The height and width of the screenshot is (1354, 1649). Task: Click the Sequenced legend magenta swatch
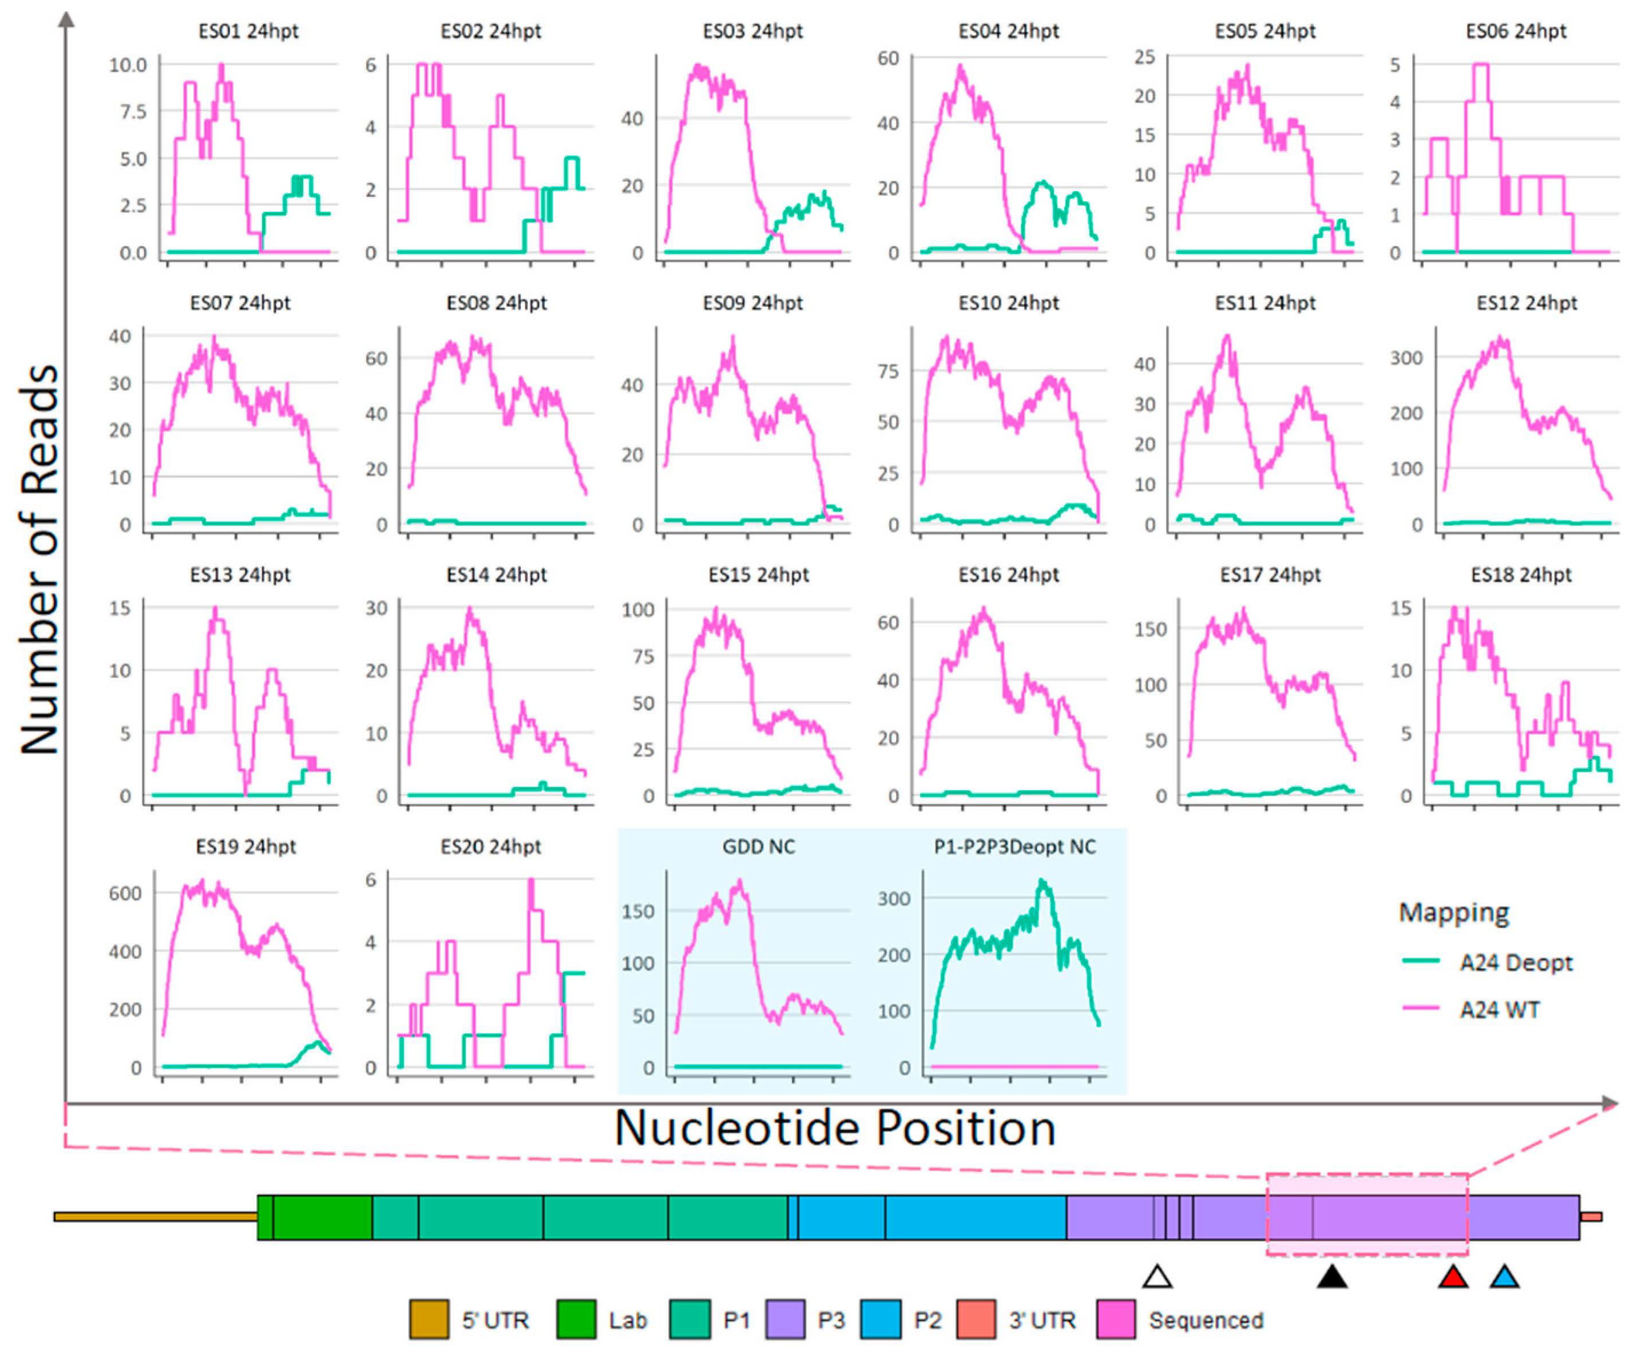(x=1115, y=1320)
